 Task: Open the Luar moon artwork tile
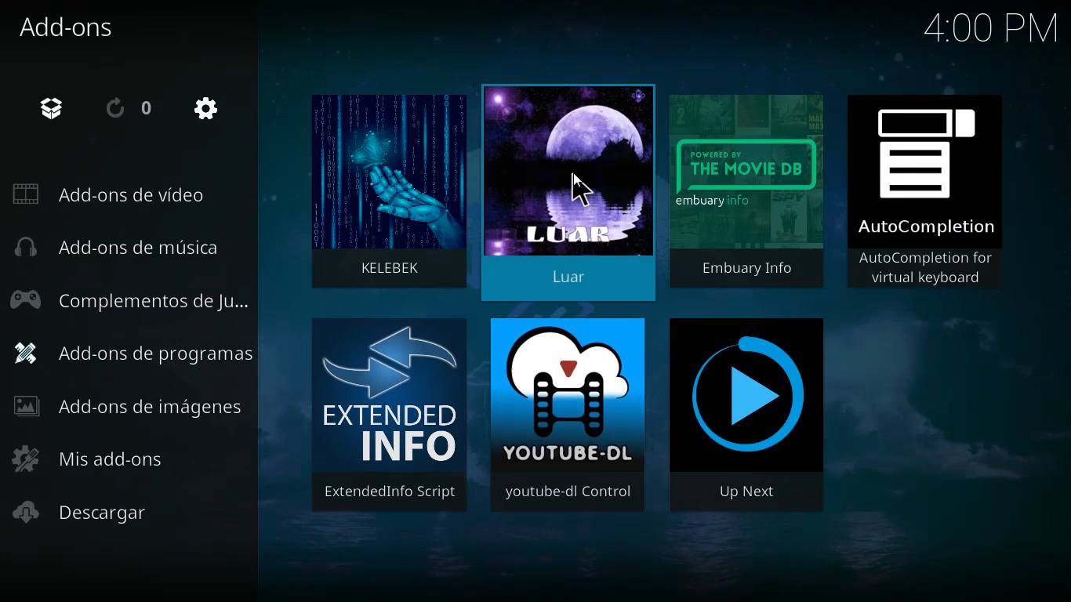[568, 171]
